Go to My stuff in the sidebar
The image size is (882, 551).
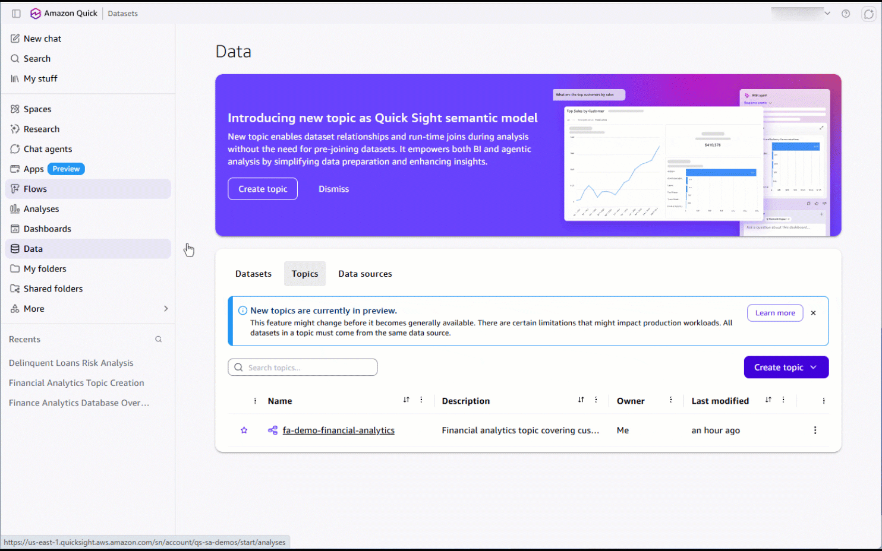[88, 78]
